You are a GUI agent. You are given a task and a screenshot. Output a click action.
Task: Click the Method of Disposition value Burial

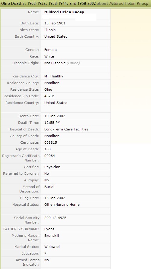[x=49, y=187]
